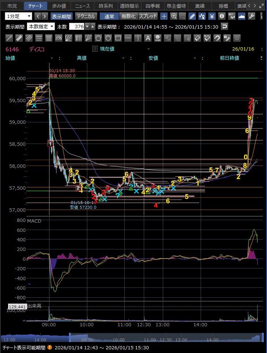This screenshot has height=353, width=267.
Task: Open chart settings wrench icon
Action: (x=252, y=16)
